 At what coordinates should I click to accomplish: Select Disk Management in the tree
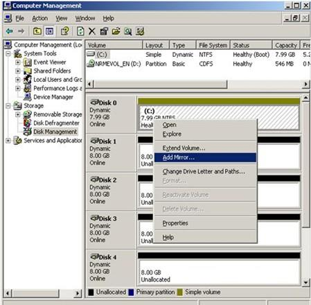pyautogui.click(x=55, y=132)
